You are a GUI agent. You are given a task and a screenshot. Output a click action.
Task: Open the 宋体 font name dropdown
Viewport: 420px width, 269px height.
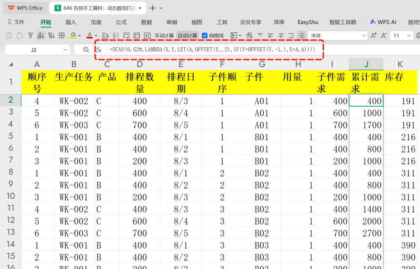click(364, 36)
